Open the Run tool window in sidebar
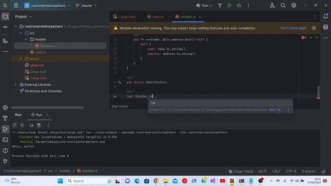This screenshot has height=186, width=331. [5, 129]
